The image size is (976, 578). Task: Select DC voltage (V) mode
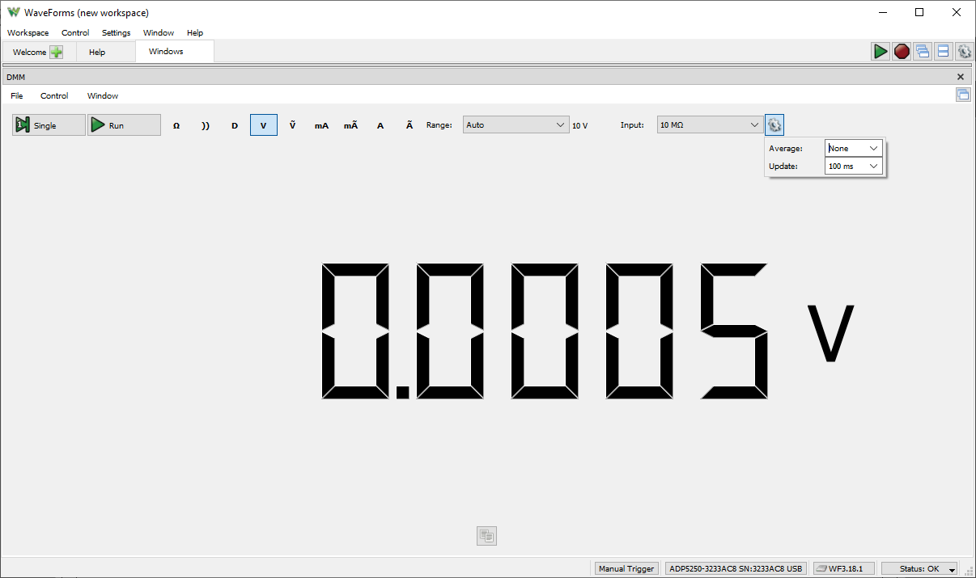(264, 125)
